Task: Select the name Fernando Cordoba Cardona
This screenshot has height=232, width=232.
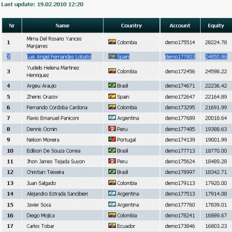Action: pos(57,107)
